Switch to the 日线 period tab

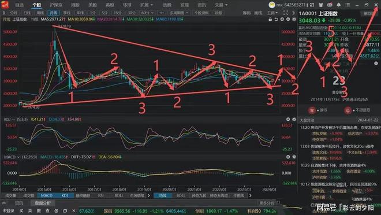pyautogui.click(x=27, y=13)
